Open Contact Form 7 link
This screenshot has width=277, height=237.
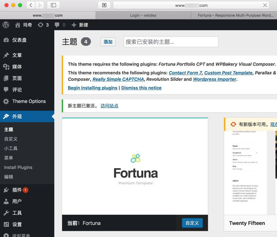(x=185, y=73)
